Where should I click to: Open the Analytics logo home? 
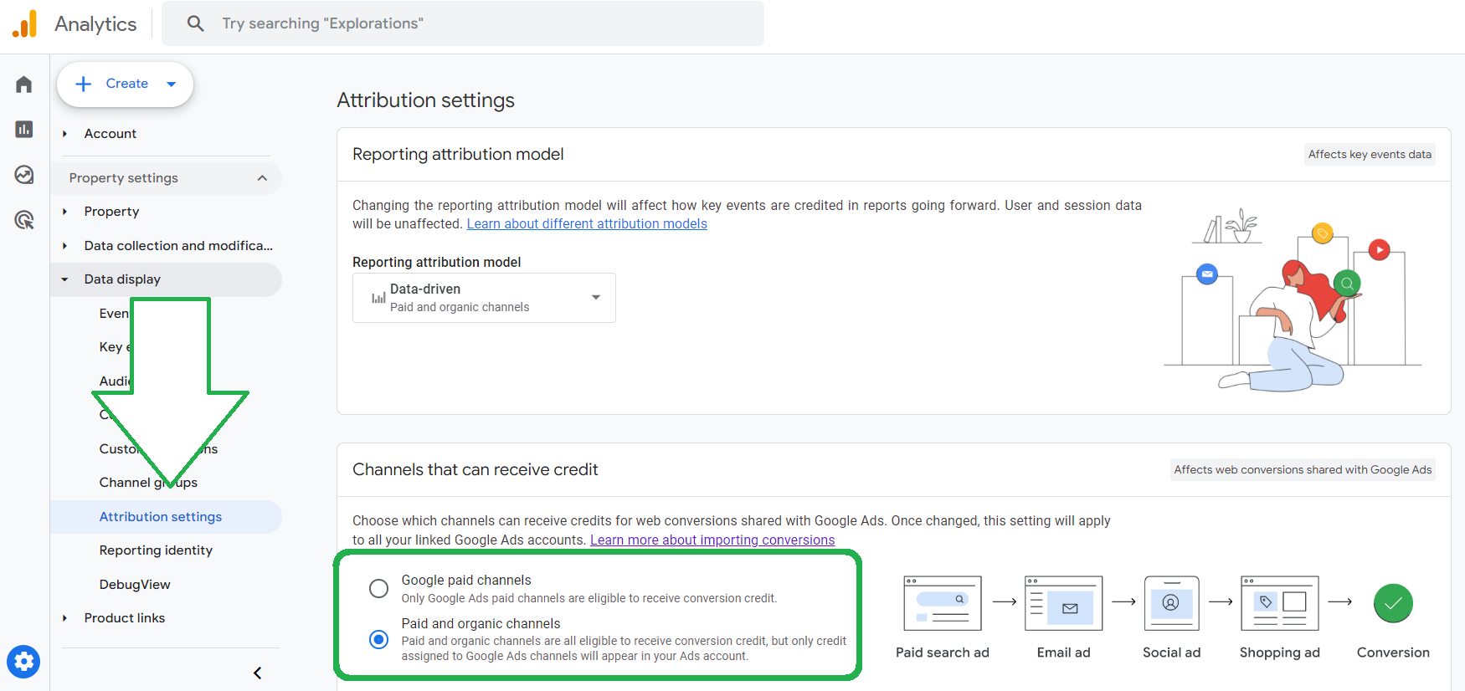click(24, 23)
